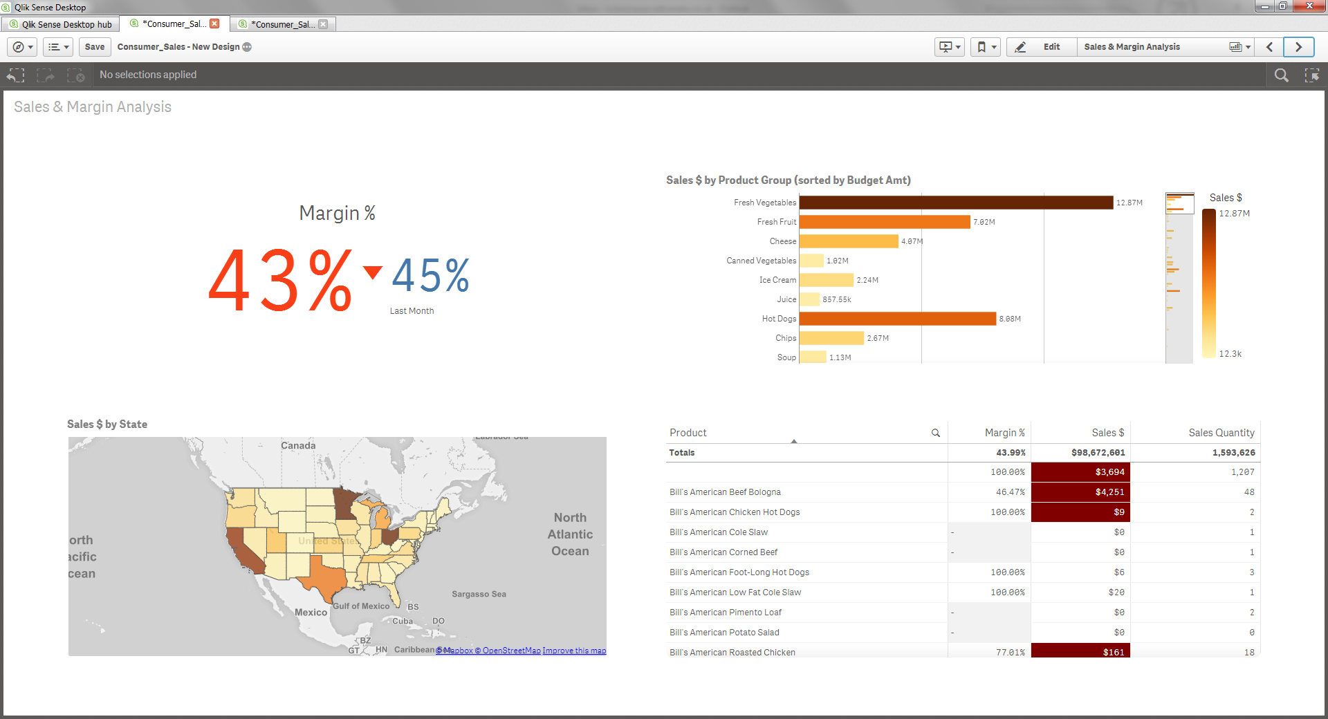This screenshot has height=719, width=1328.
Task: Go to the previous sheet arrow
Action: (x=1269, y=47)
